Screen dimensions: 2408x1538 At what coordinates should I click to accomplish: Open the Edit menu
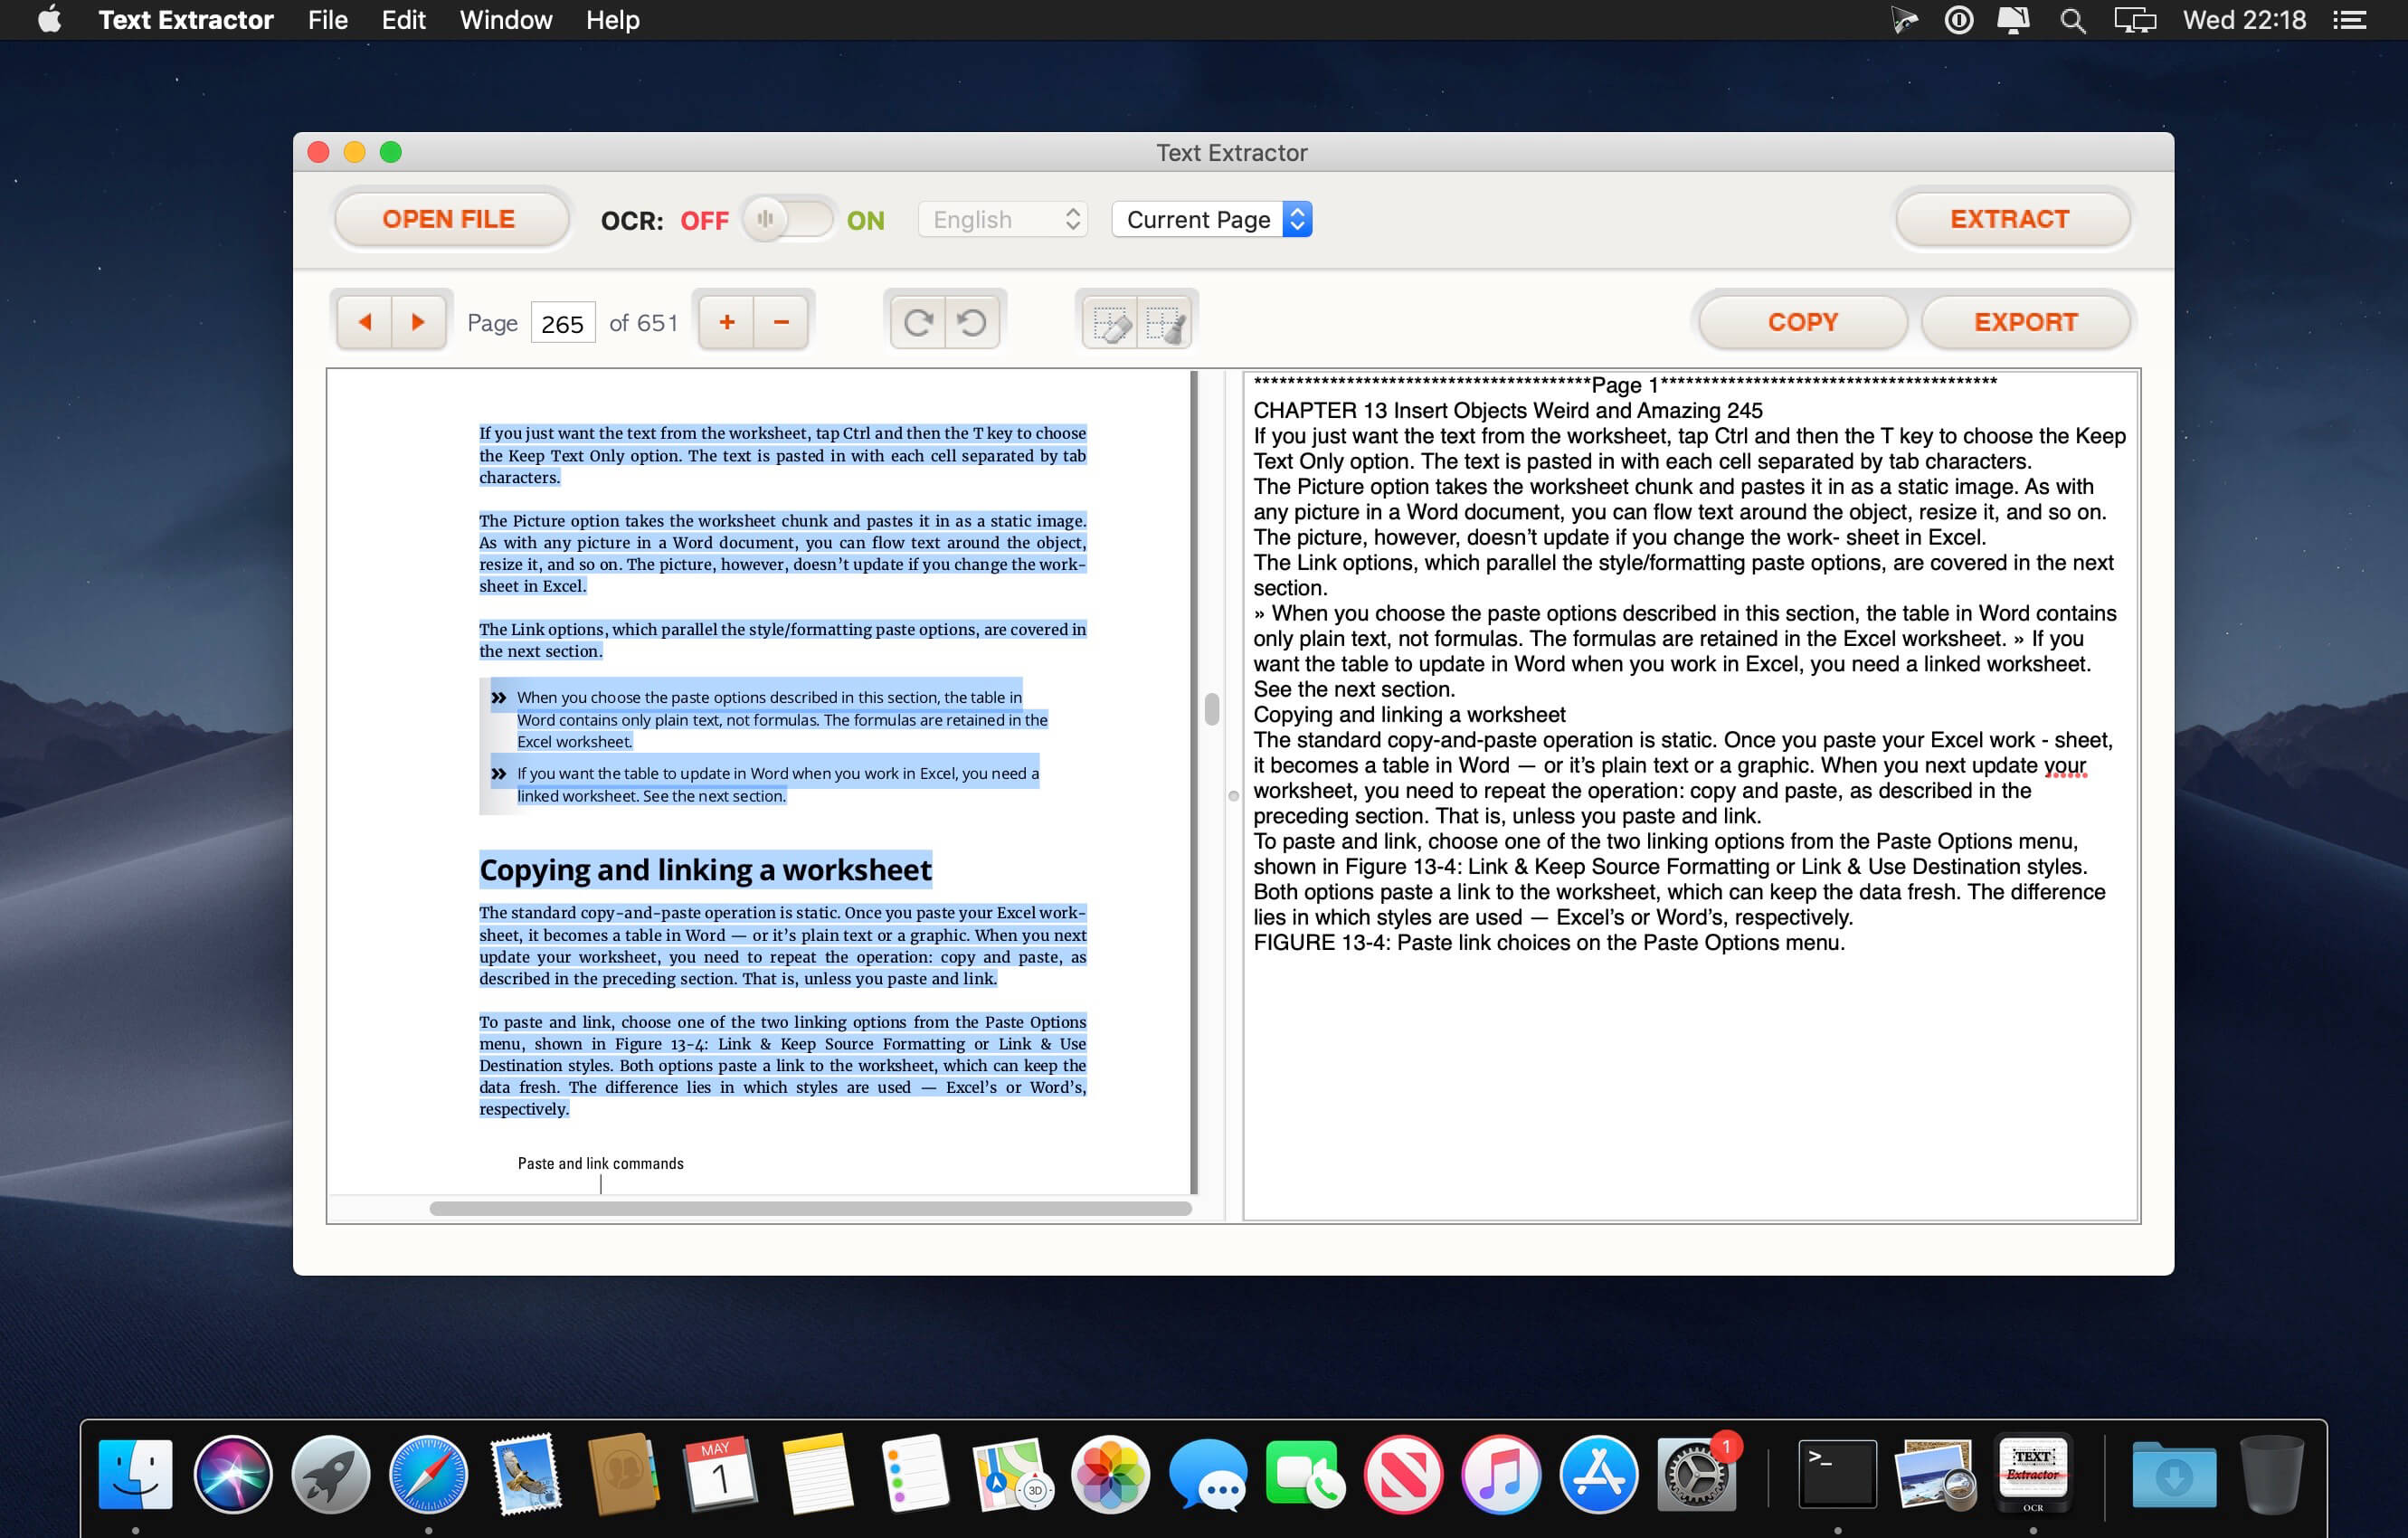(x=403, y=20)
